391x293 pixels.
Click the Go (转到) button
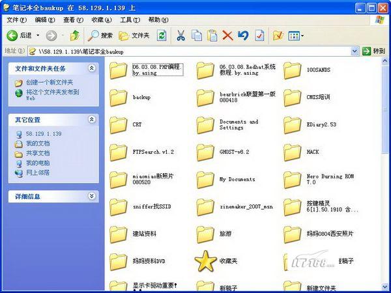[374, 51]
